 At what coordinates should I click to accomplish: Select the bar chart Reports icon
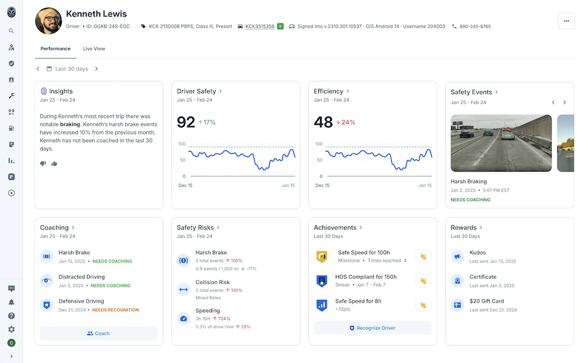(11, 160)
